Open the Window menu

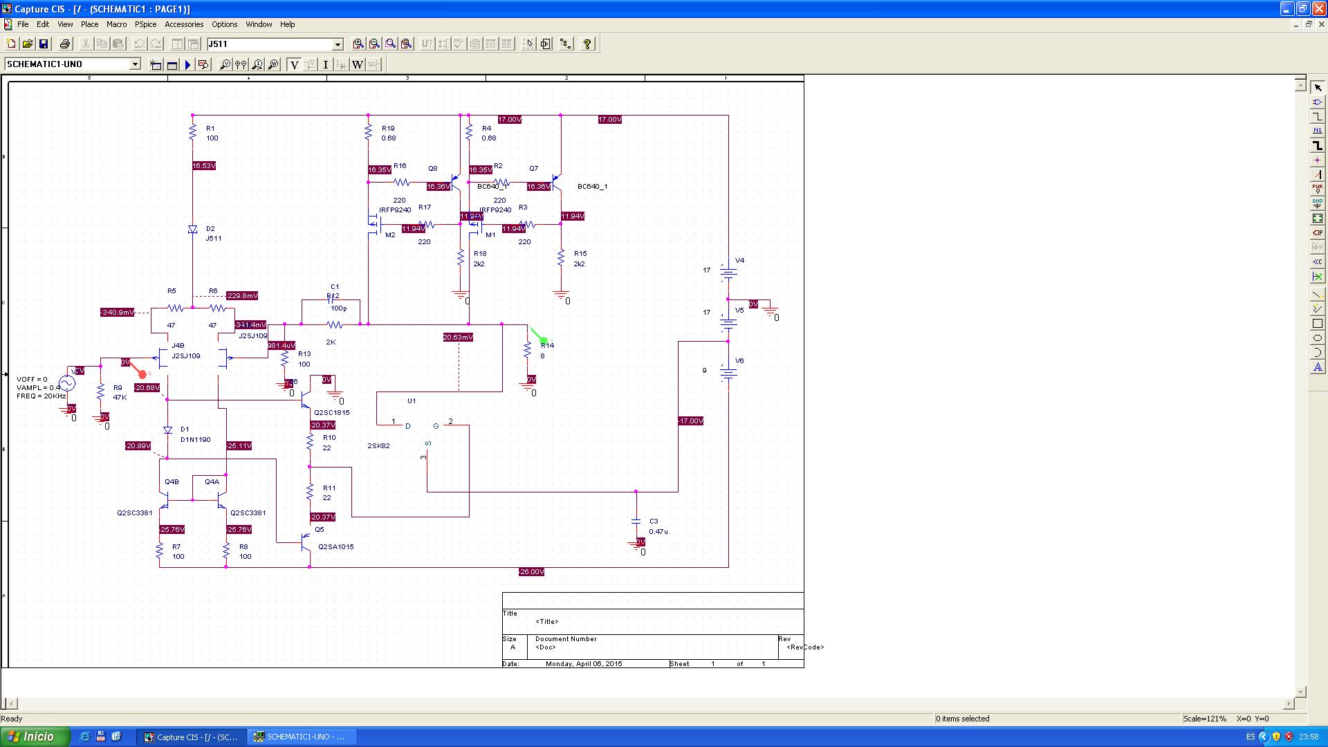click(259, 24)
